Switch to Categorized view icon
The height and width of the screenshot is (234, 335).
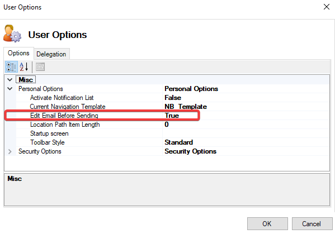(x=11, y=67)
